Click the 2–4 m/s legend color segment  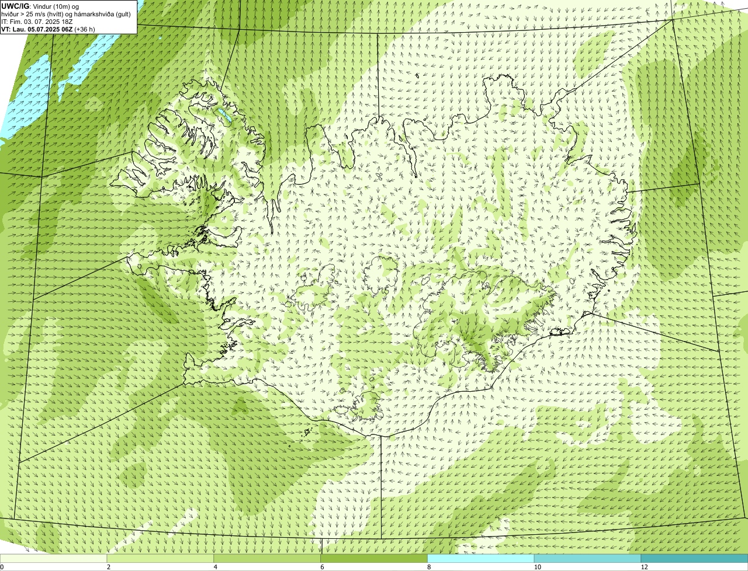pyautogui.click(x=161, y=558)
